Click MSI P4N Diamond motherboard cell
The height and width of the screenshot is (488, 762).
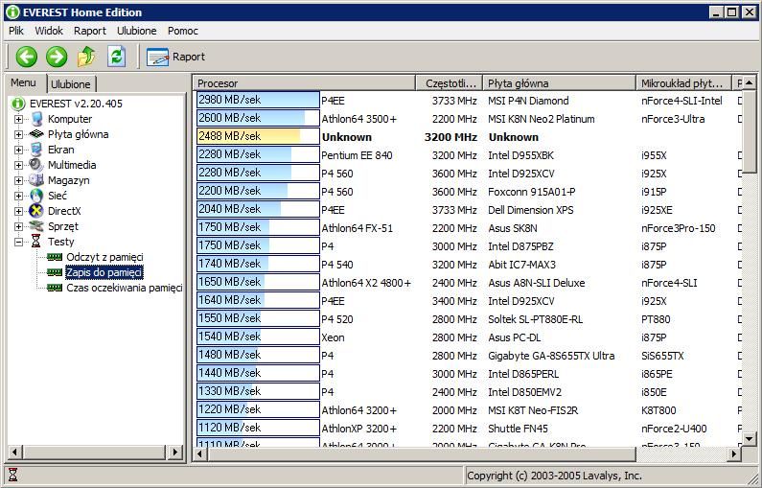528,101
